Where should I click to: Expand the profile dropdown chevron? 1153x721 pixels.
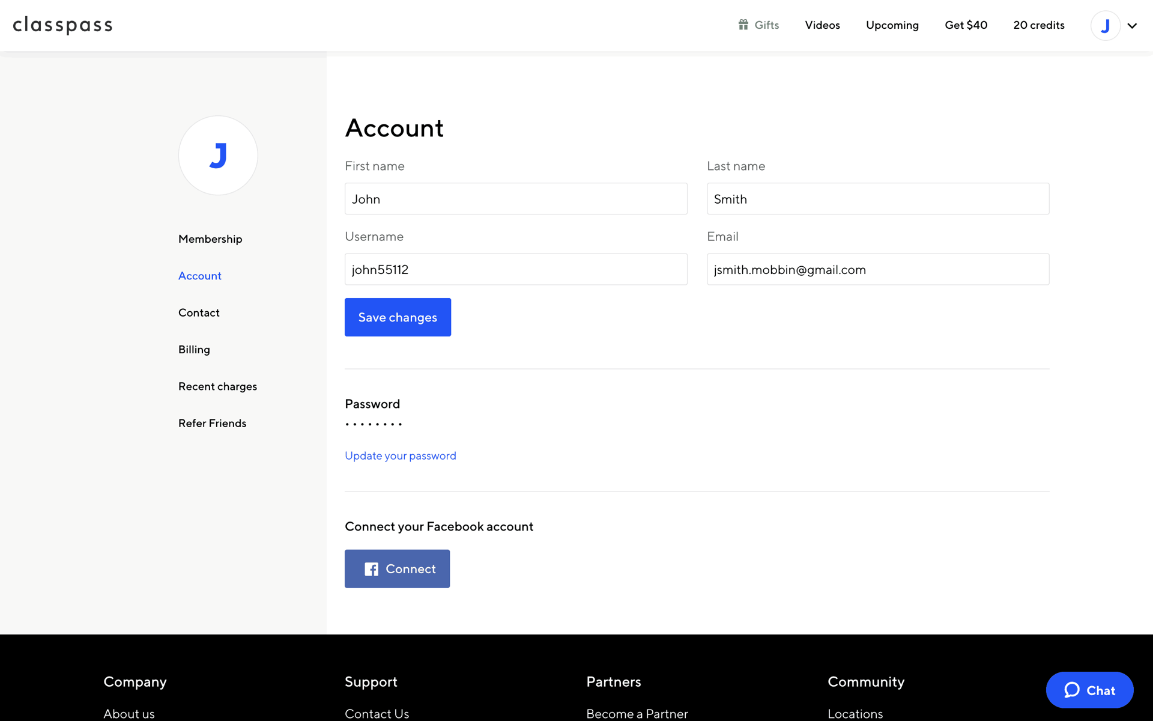click(1132, 25)
